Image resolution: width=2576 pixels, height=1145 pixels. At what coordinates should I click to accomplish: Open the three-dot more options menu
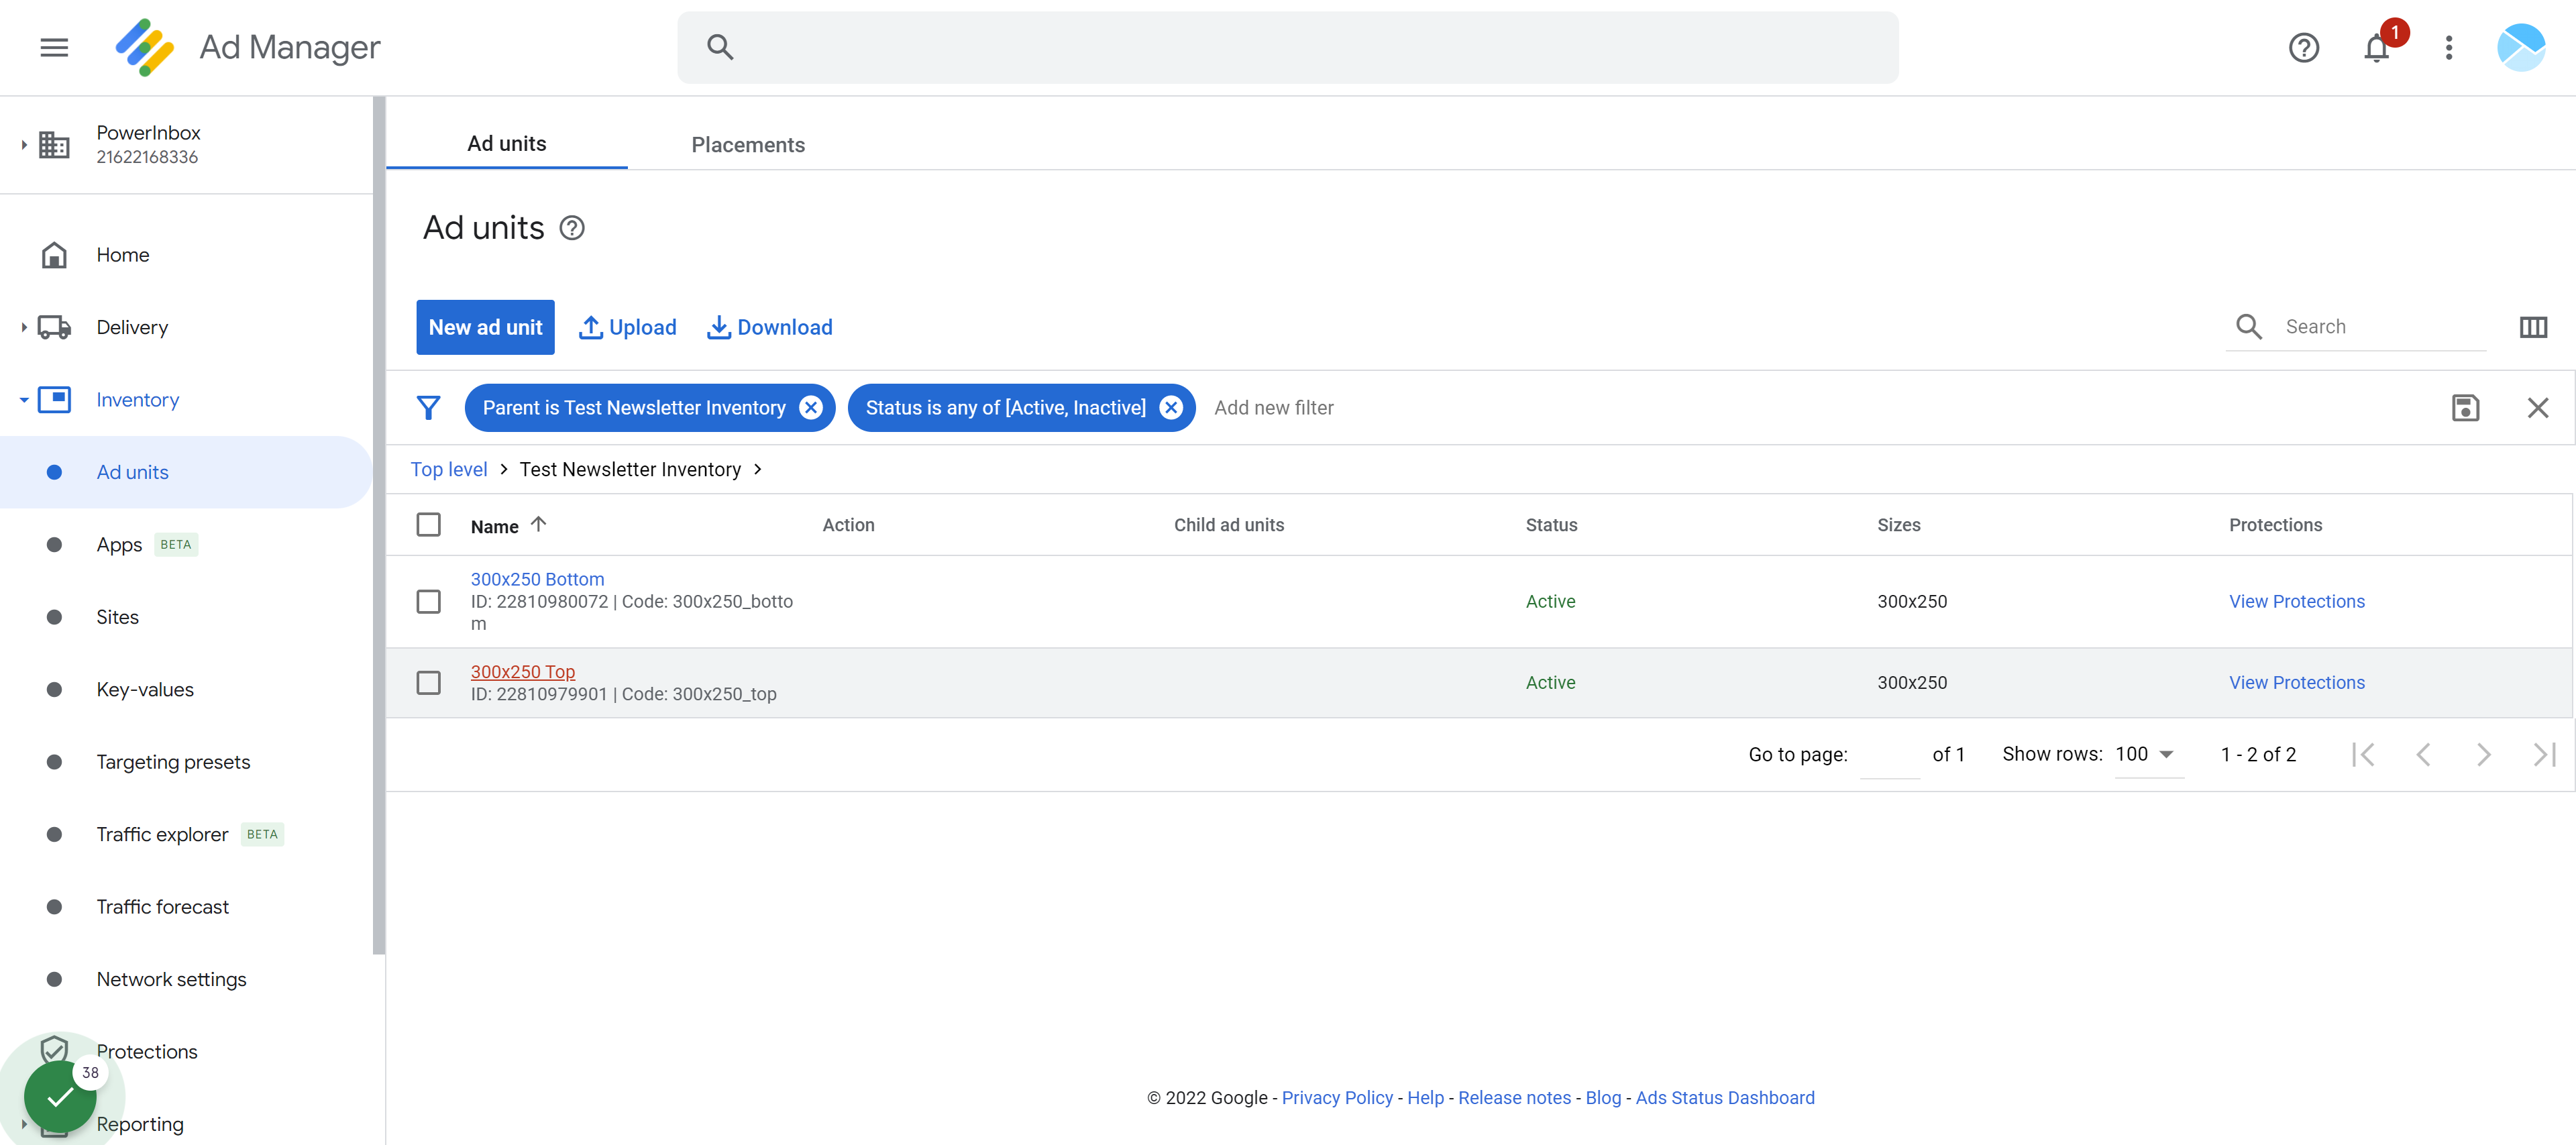(x=2449, y=47)
